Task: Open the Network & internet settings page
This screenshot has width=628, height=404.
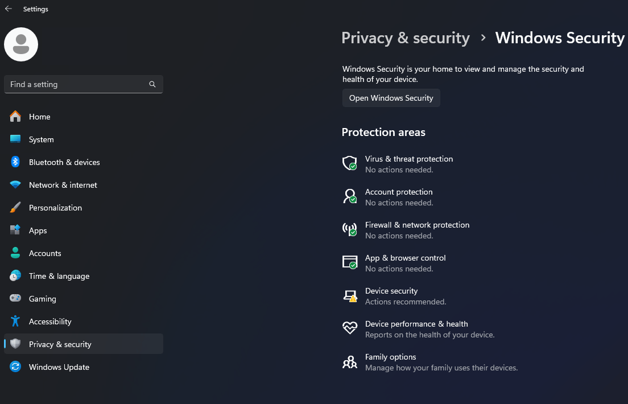Action: coord(63,185)
